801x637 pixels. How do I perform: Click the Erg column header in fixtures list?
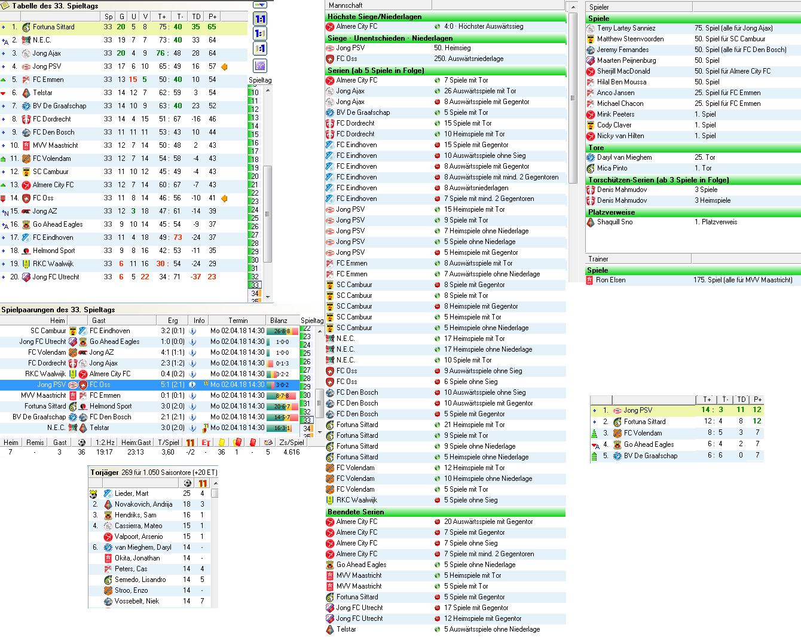173,321
